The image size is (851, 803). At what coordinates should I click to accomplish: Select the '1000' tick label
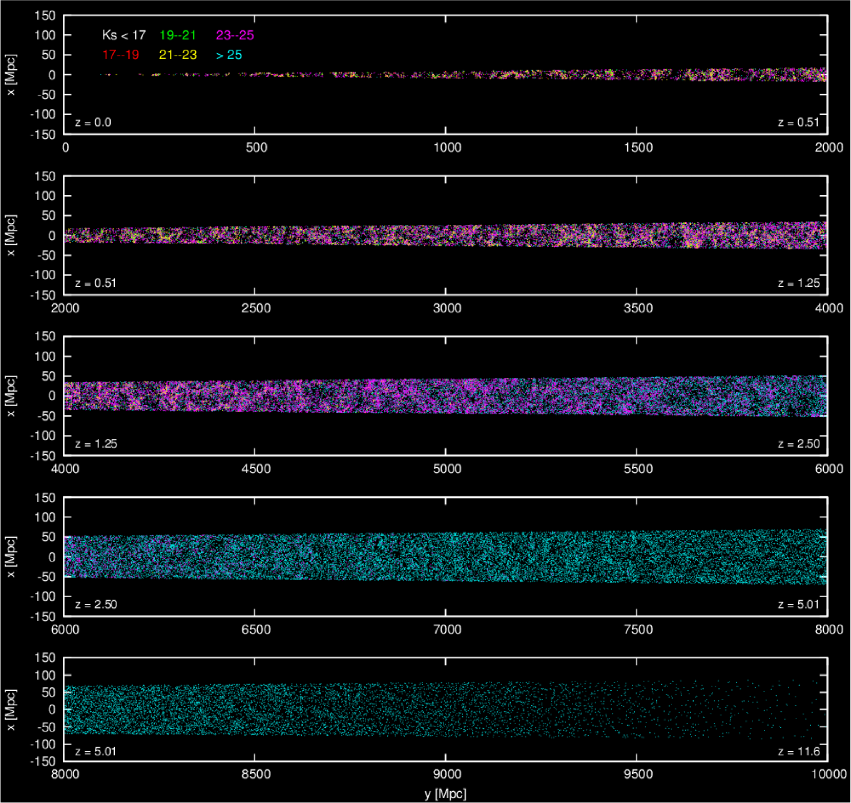pyautogui.click(x=447, y=147)
